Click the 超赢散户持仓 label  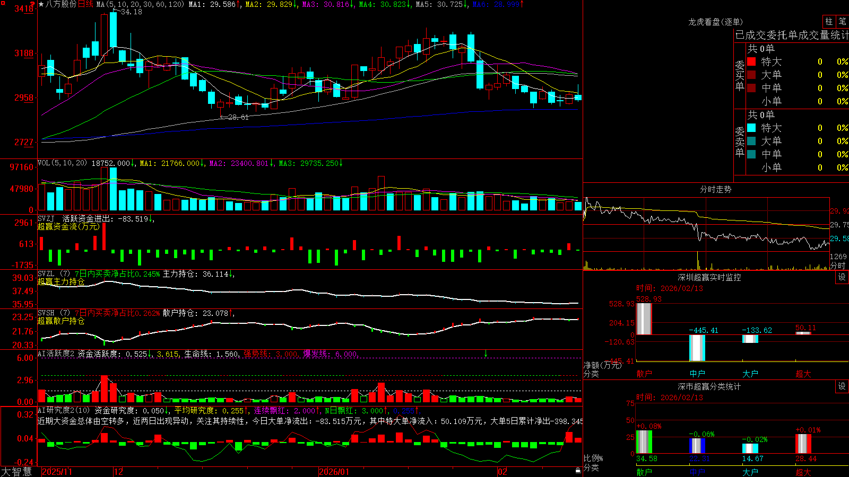61,321
